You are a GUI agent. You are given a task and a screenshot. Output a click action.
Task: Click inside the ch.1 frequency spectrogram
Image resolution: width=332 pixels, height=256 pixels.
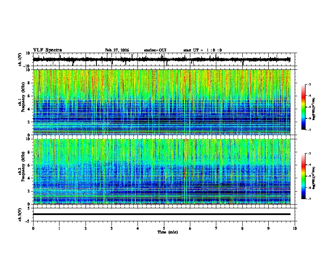162,102
